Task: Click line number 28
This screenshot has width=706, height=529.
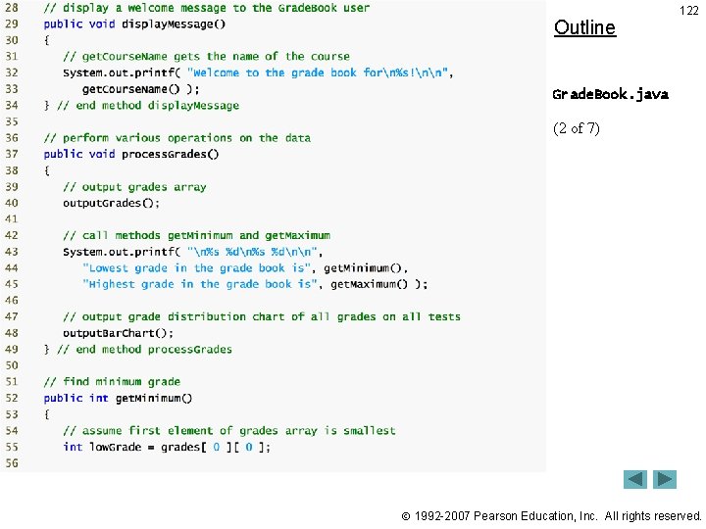Action: click(12, 8)
